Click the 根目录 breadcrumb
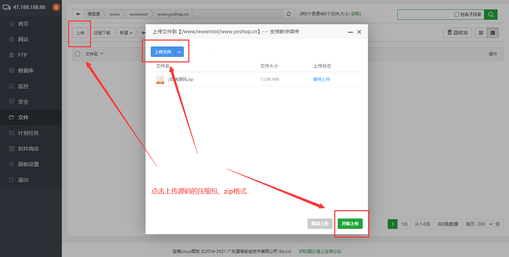Image resolution: width=509 pixels, height=257 pixels. (x=94, y=14)
